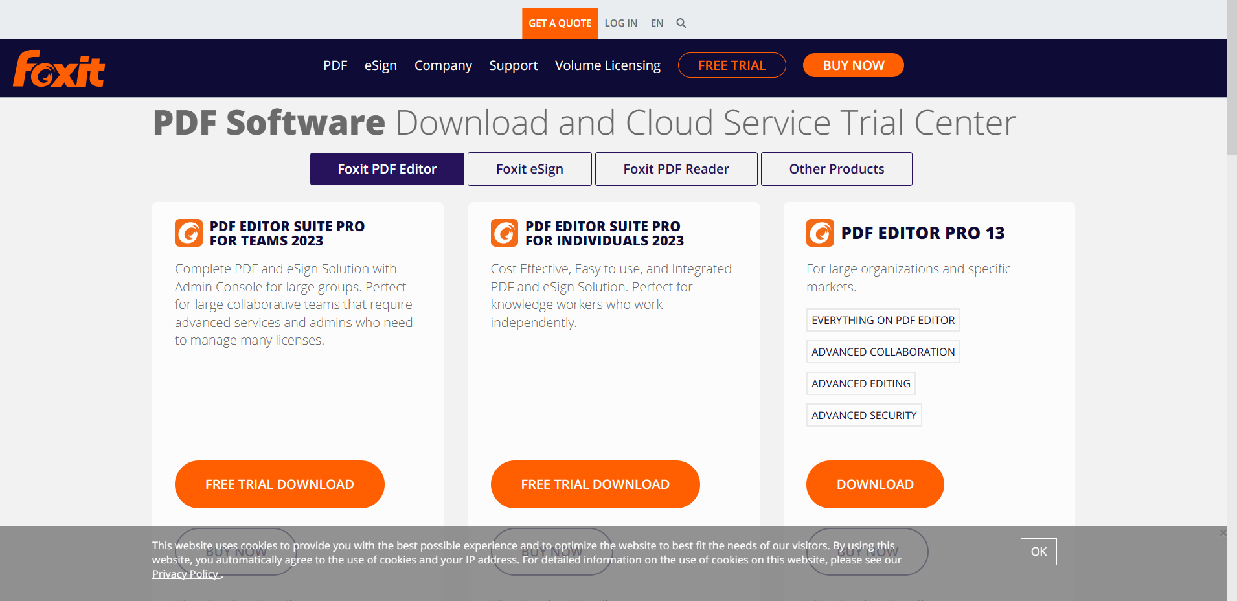Open the eSign navigation menu

pos(381,65)
